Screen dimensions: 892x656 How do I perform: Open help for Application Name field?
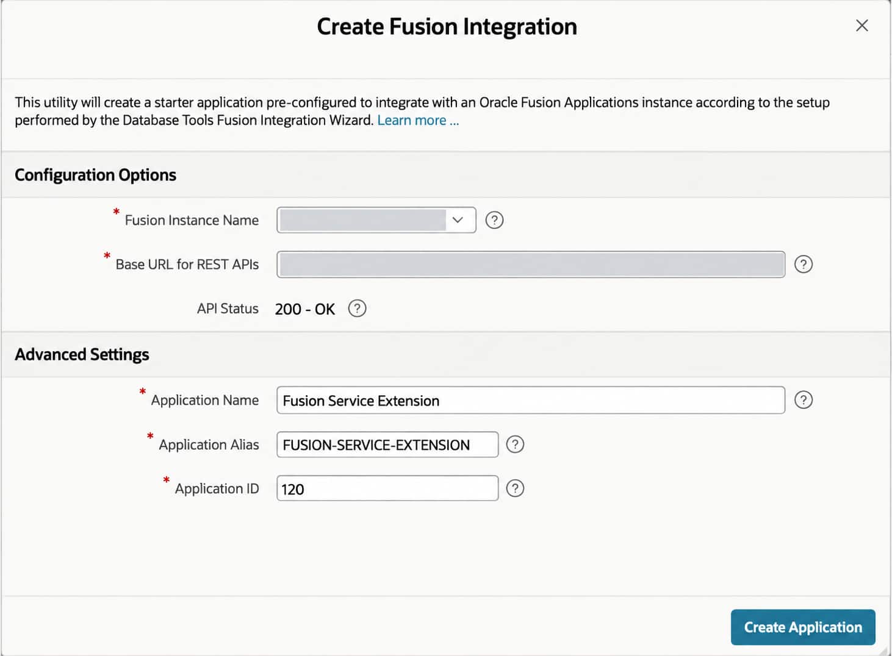(804, 400)
